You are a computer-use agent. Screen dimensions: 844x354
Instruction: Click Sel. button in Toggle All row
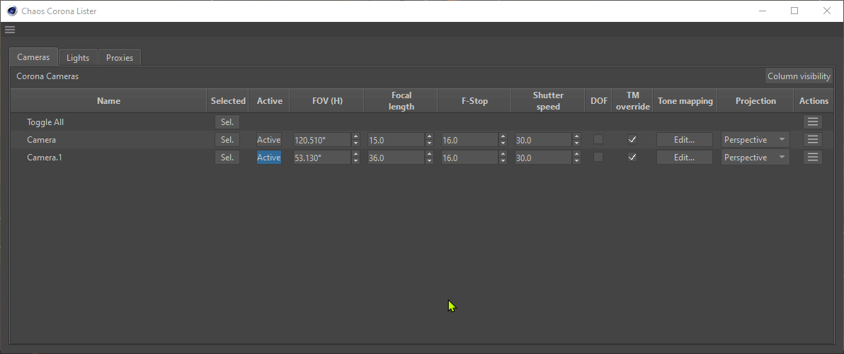[x=227, y=122]
